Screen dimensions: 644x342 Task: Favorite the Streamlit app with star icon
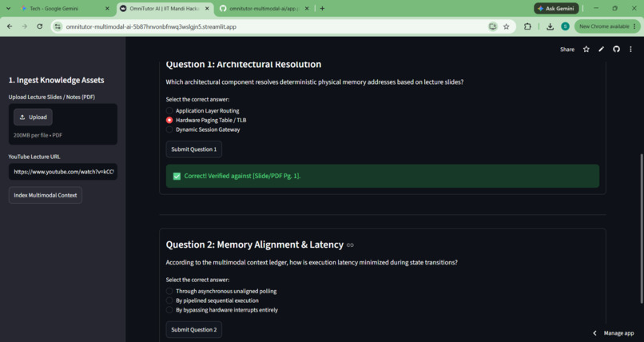point(586,50)
